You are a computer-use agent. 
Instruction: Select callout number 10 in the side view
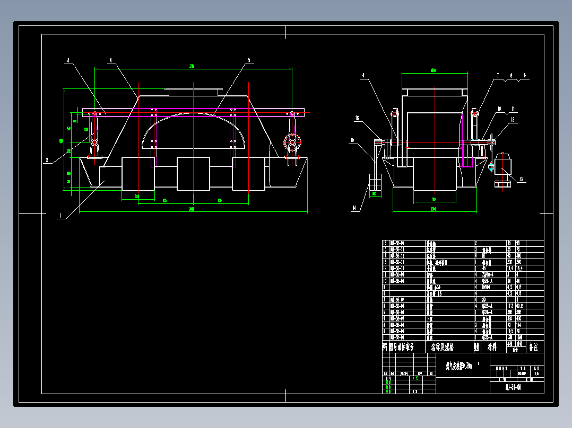tap(499, 109)
